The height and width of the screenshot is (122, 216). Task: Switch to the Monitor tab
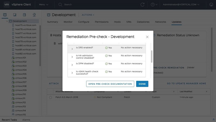point(68,22)
